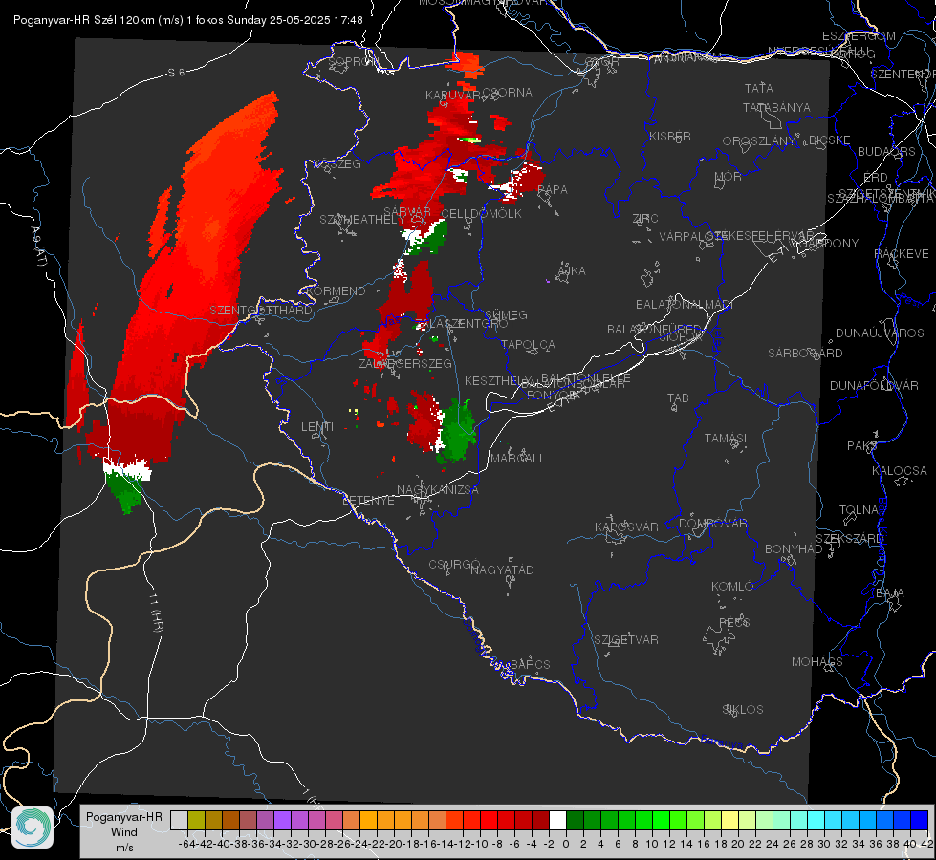Select the TATA label on the map
The width and height of the screenshot is (936, 860).
pos(759,88)
